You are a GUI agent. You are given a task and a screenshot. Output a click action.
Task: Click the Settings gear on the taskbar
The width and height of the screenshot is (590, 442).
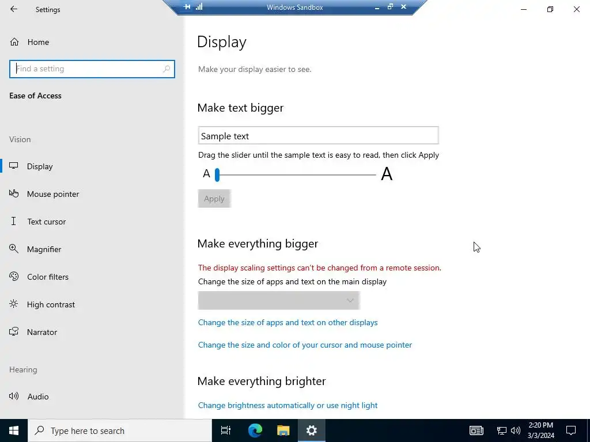coord(312,430)
